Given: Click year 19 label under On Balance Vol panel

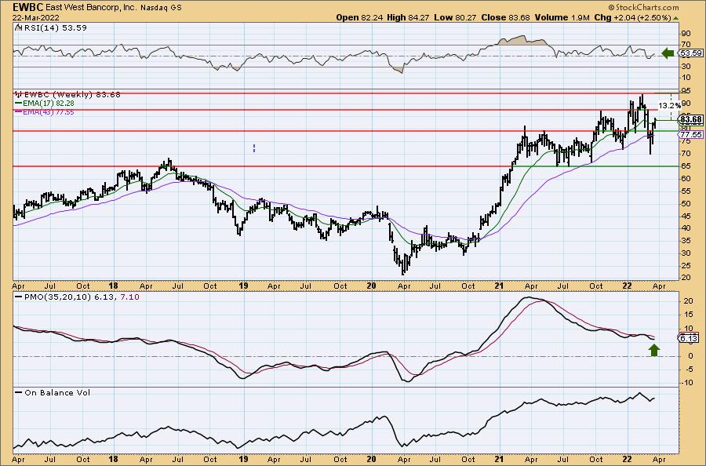Looking at the screenshot, I should 243,459.
